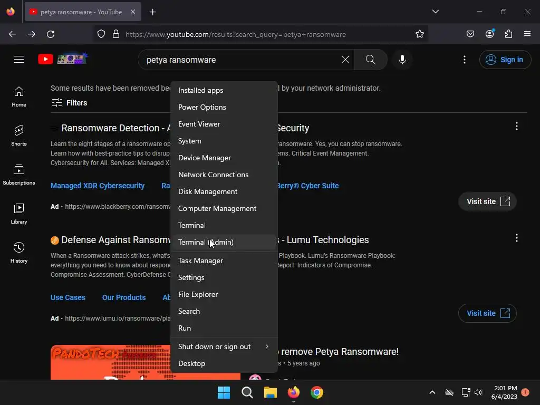Visit site for Lumu ad
Image resolution: width=540 pixels, height=405 pixels.
tap(487, 313)
